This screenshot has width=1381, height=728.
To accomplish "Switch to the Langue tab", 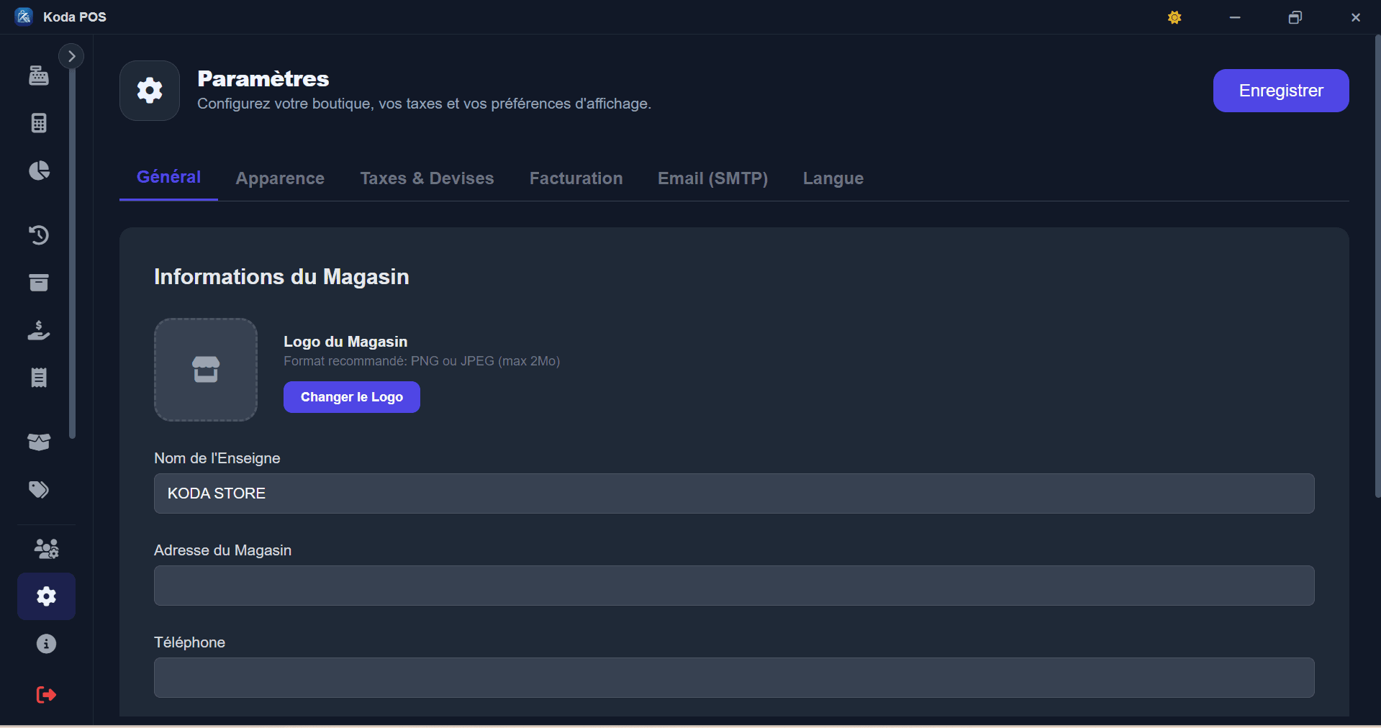I will [x=833, y=178].
